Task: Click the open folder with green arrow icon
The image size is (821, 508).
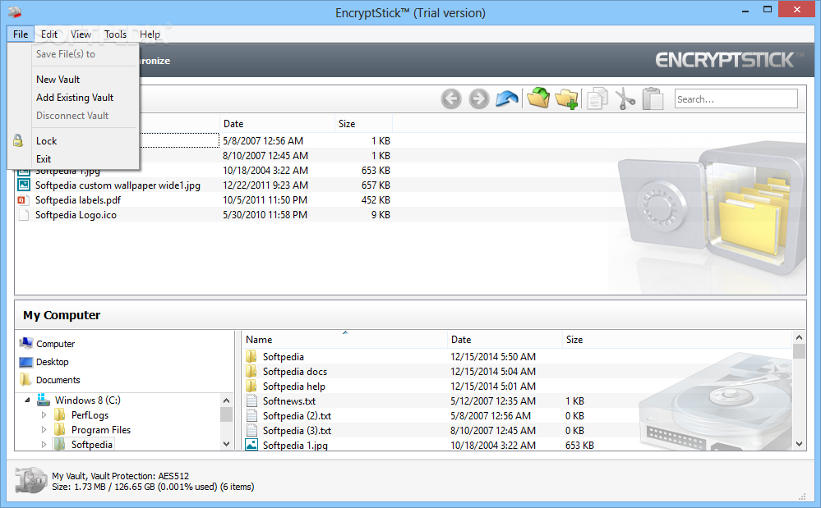Action: click(x=538, y=98)
